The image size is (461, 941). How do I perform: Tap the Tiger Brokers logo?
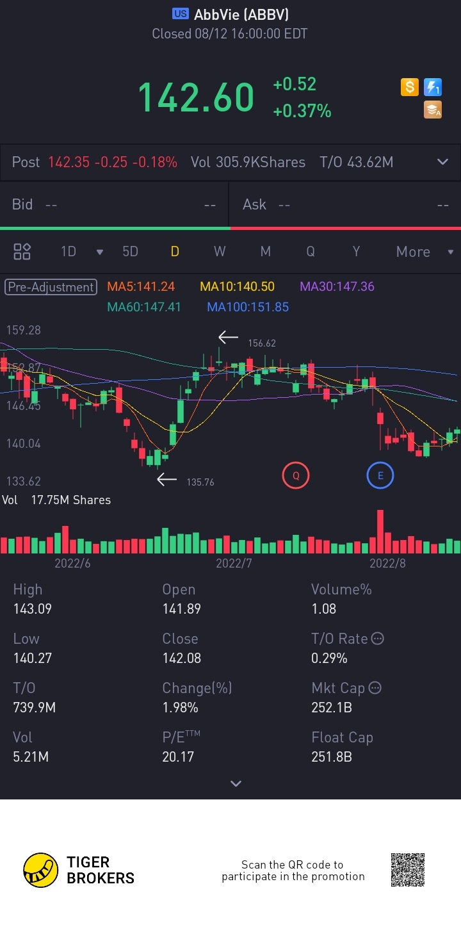tap(79, 870)
